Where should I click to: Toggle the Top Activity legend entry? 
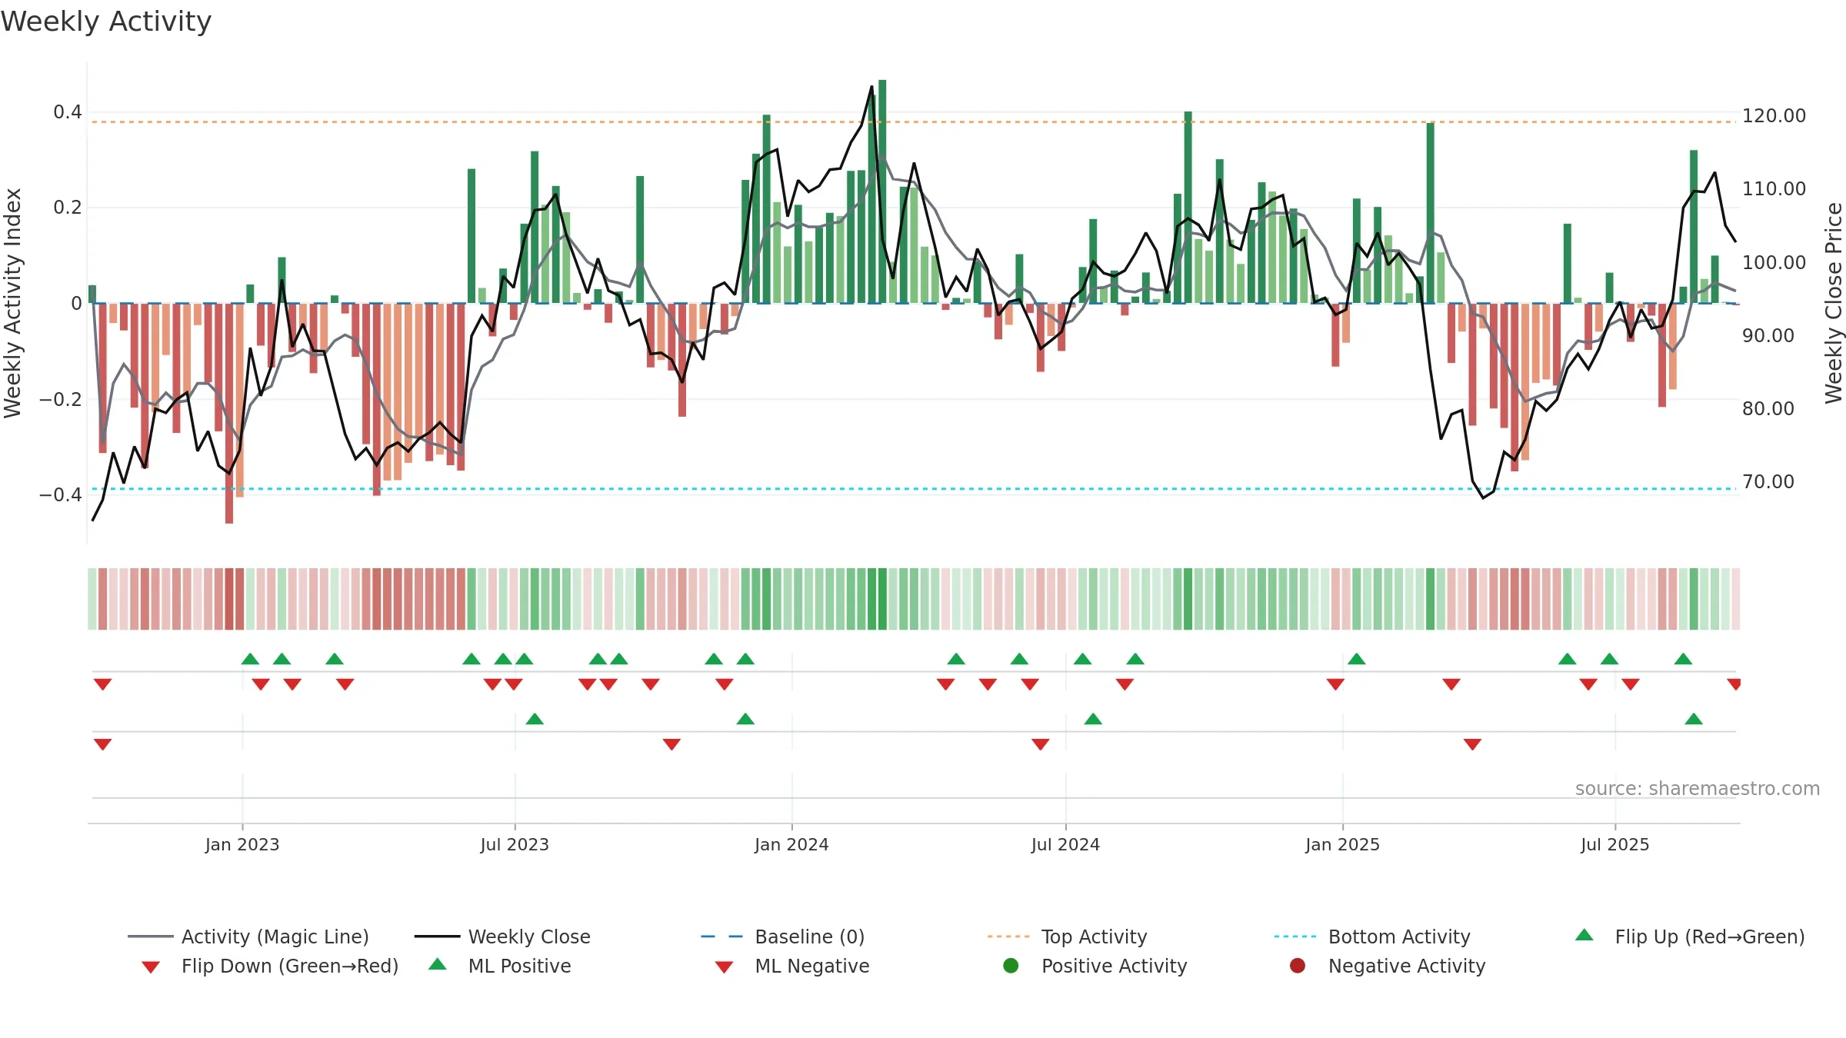click(x=1067, y=937)
